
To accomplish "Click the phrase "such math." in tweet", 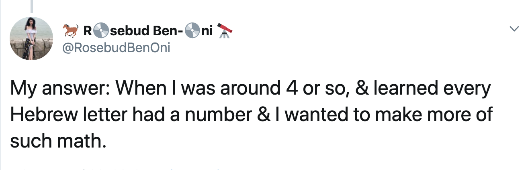I will coord(58,140).
